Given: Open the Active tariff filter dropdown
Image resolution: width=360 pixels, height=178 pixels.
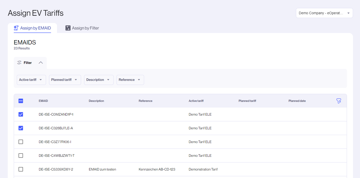Looking at the screenshot, I should click(x=31, y=80).
